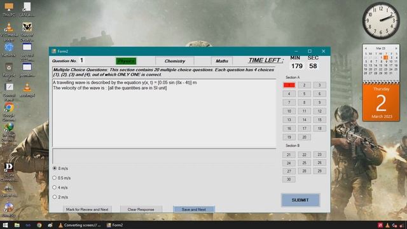Screen dimensions: 407x229
Task: Launch the Internet Download Manager desktop shortcut
Action: tap(9, 132)
